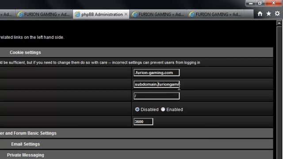Close the phpBB Administration tab
The height and width of the screenshot is (159, 283).
(126, 14)
